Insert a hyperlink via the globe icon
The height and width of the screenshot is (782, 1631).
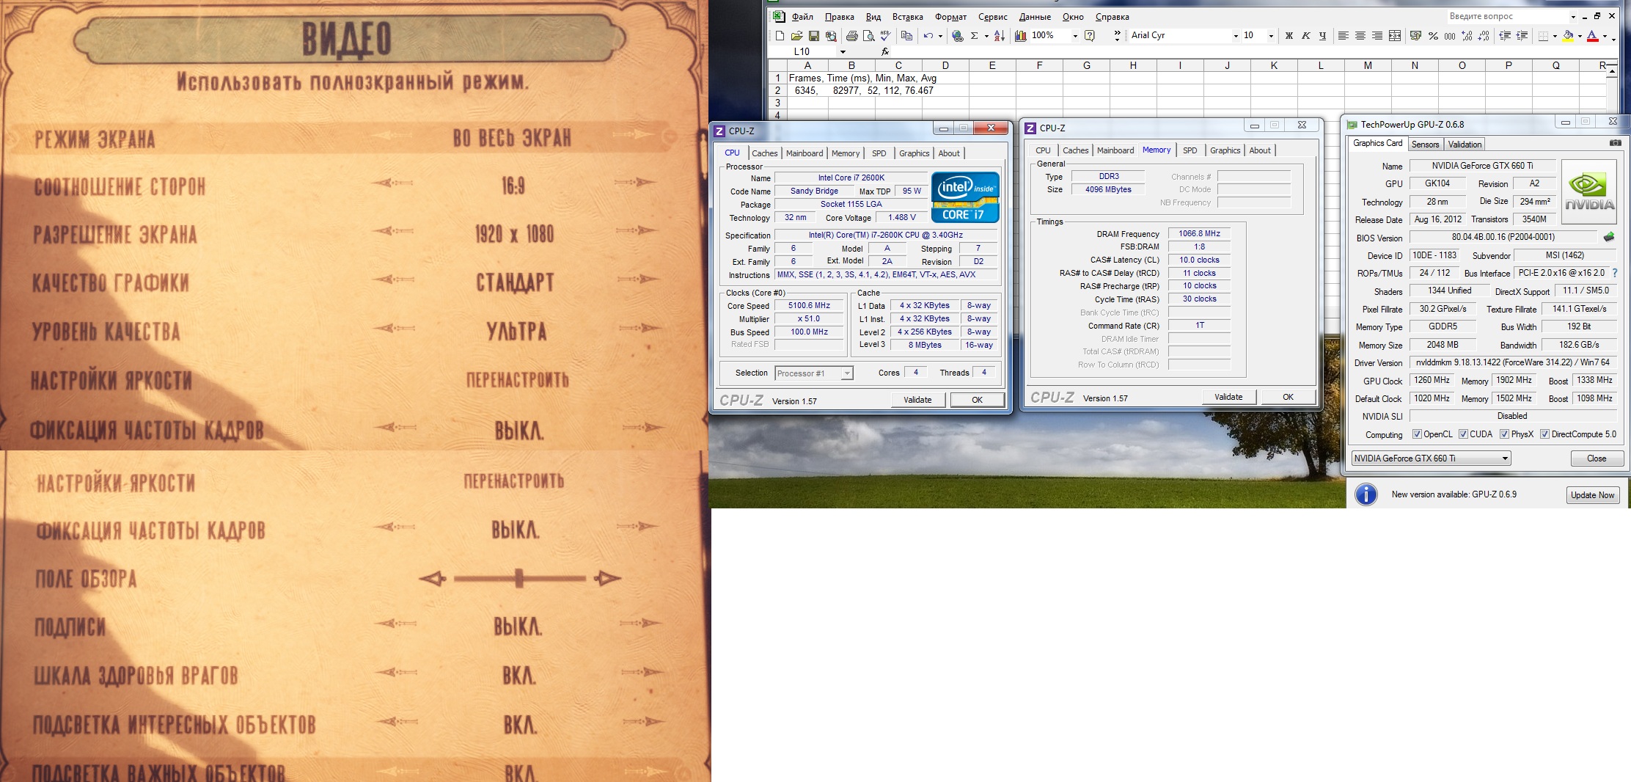957,35
